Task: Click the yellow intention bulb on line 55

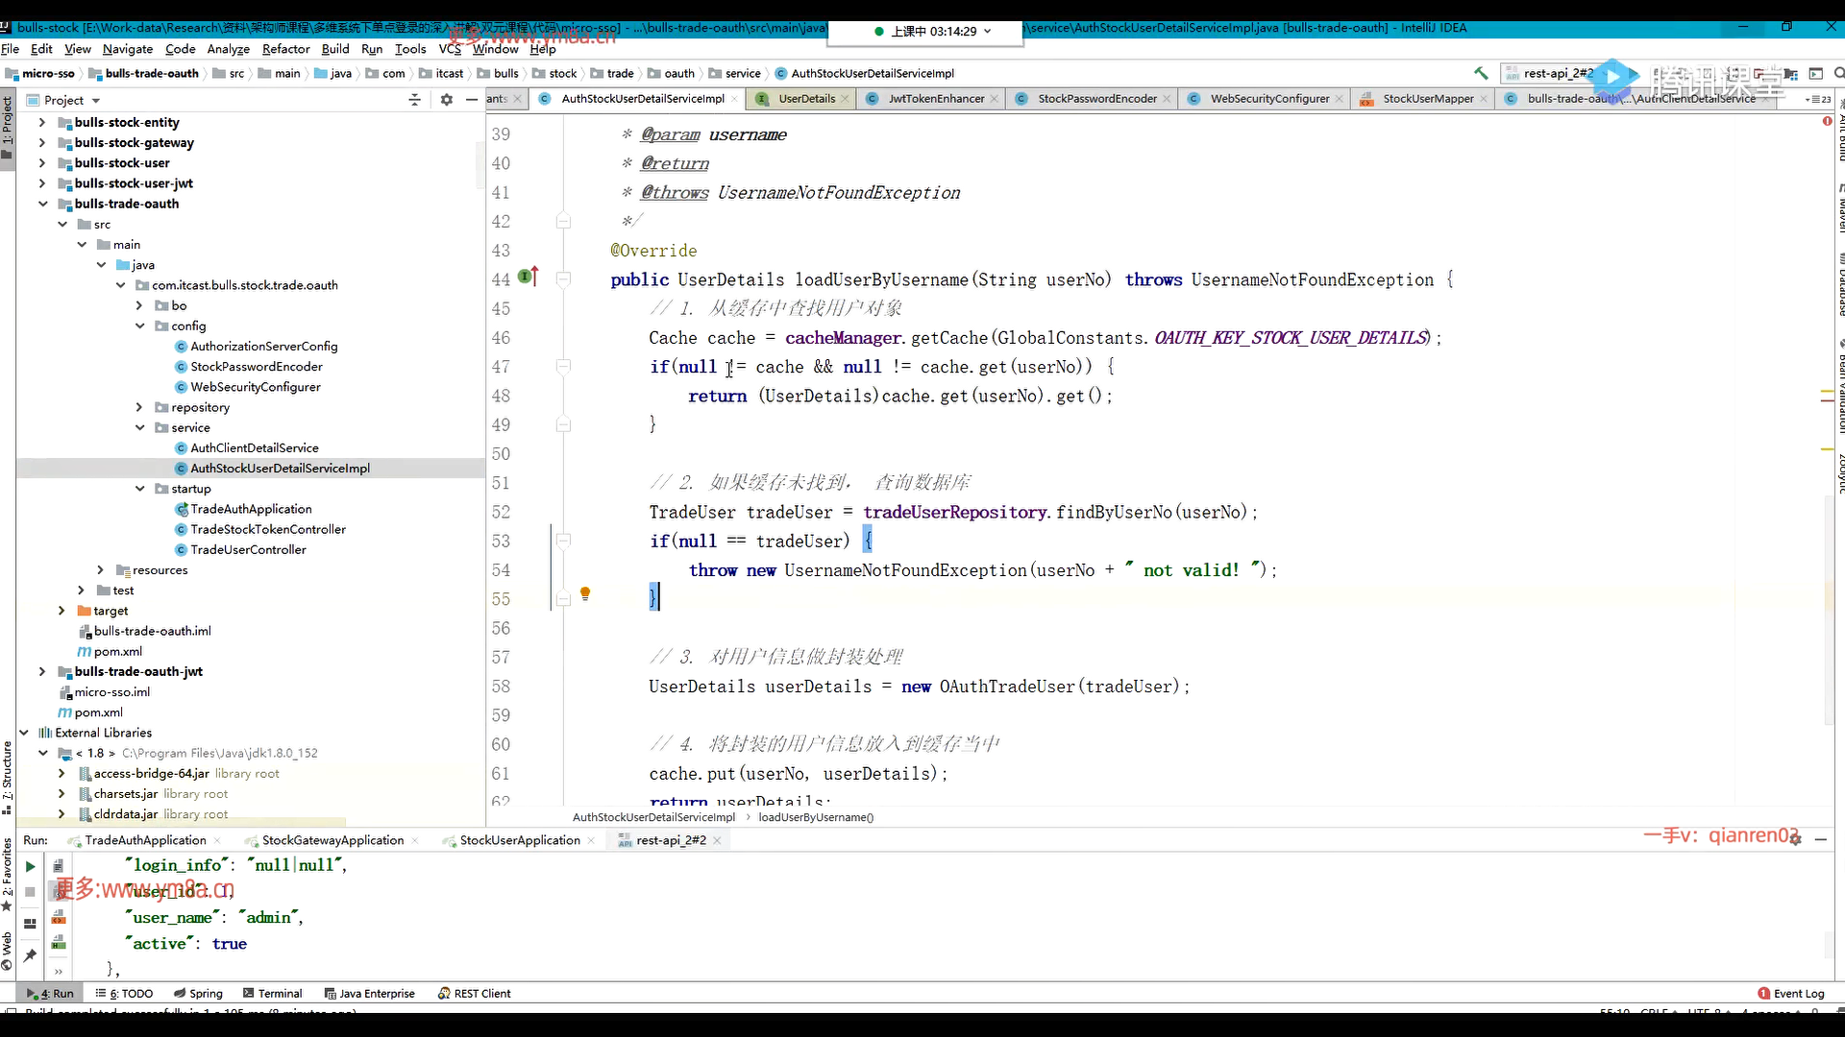Action: 584,594
